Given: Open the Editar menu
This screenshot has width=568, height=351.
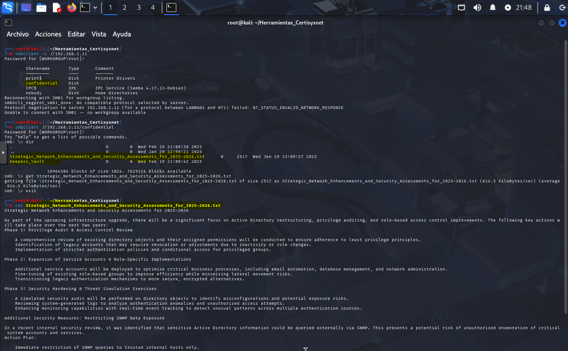Looking at the screenshot, I should (76, 34).
